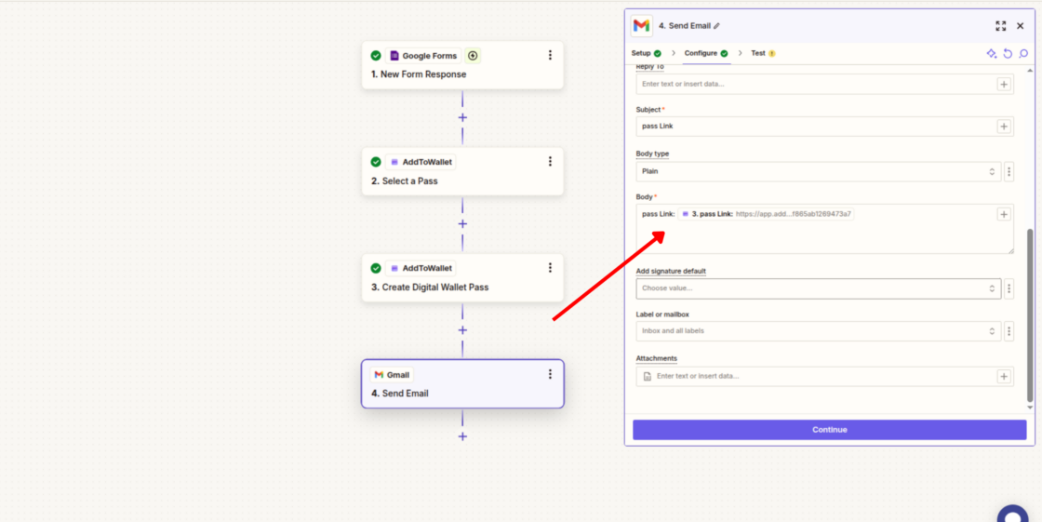Close the Send Email configuration panel

pos(1020,26)
